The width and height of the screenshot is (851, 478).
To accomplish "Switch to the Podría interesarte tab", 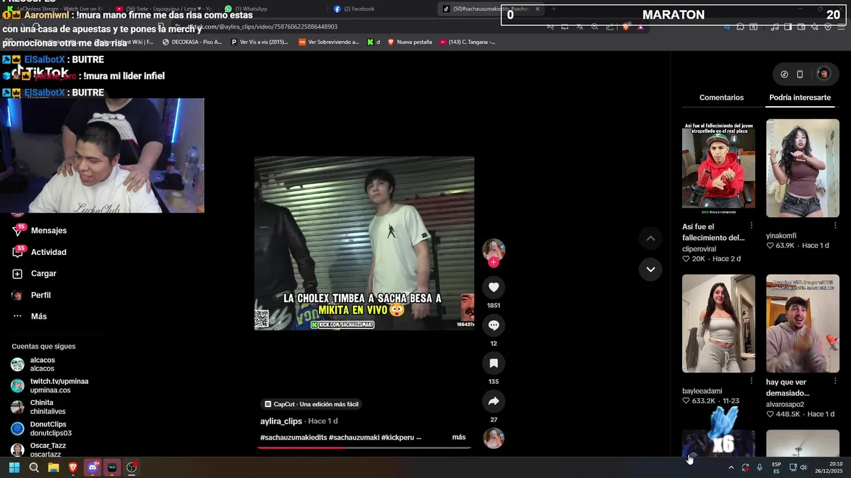I will (x=800, y=98).
